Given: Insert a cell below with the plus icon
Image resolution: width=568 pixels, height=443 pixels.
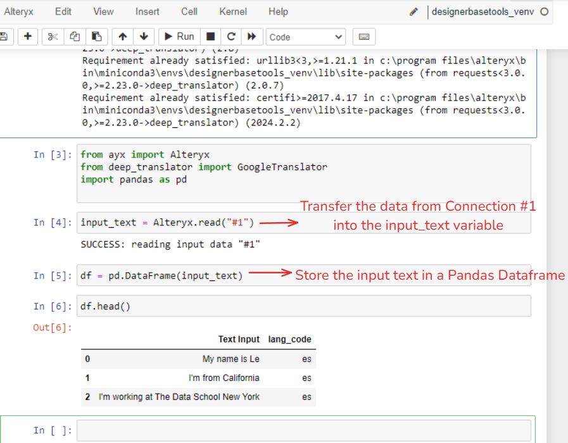Looking at the screenshot, I should [27, 37].
